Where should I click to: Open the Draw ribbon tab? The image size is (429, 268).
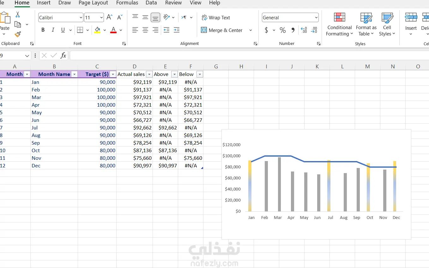pos(64,3)
